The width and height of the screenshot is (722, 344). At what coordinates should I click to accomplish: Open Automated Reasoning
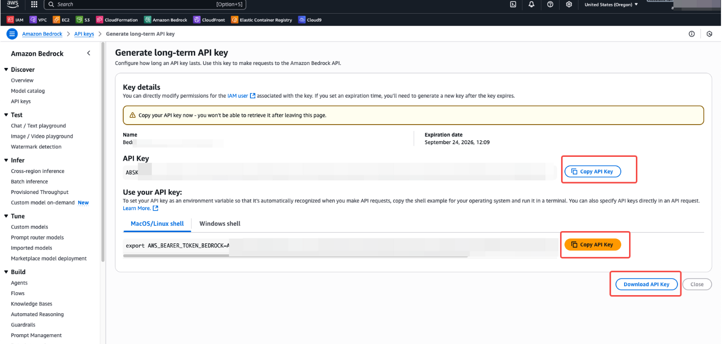(37, 314)
